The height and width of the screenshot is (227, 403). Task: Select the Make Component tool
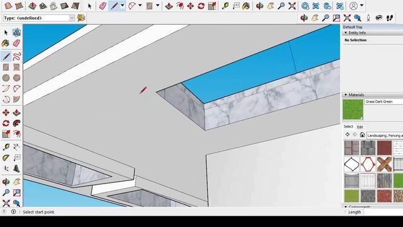(16, 32)
